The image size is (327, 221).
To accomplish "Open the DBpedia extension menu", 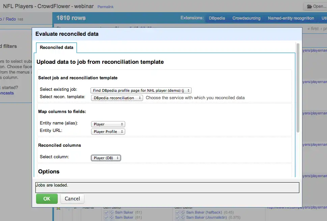I will [217, 18].
